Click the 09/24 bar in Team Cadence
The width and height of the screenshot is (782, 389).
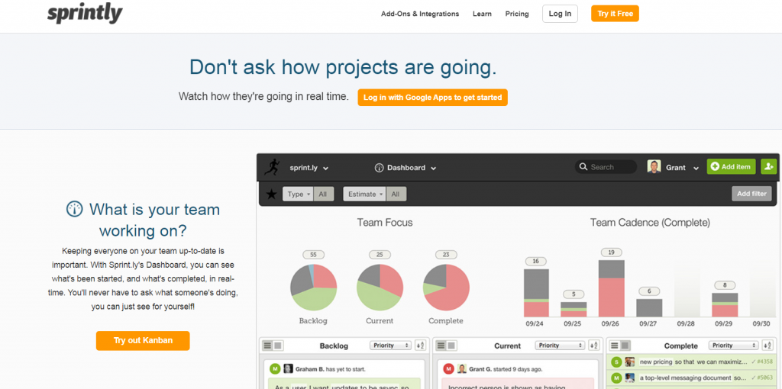pyautogui.click(x=536, y=293)
